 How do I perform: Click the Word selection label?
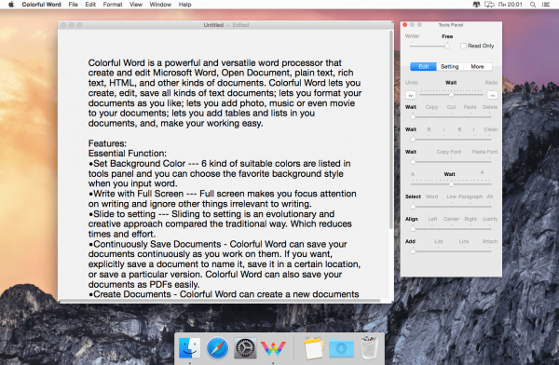click(431, 196)
